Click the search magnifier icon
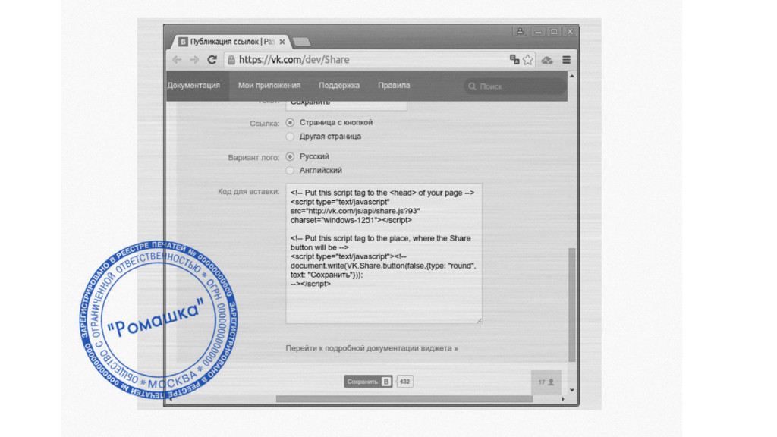The width and height of the screenshot is (777, 437). [x=472, y=86]
